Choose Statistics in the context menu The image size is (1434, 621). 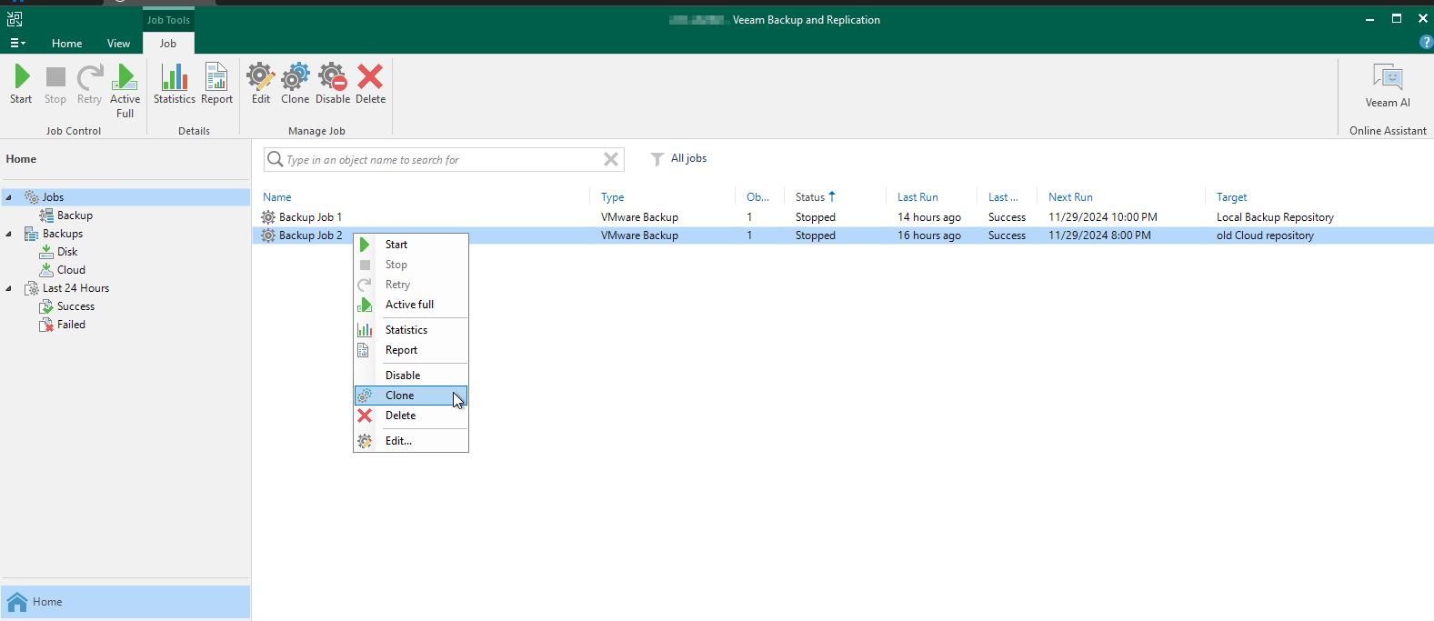(411, 330)
